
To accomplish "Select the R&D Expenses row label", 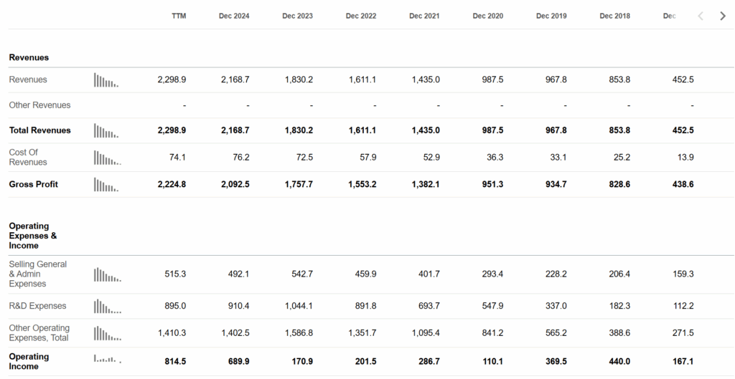I will tap(37, 306).
